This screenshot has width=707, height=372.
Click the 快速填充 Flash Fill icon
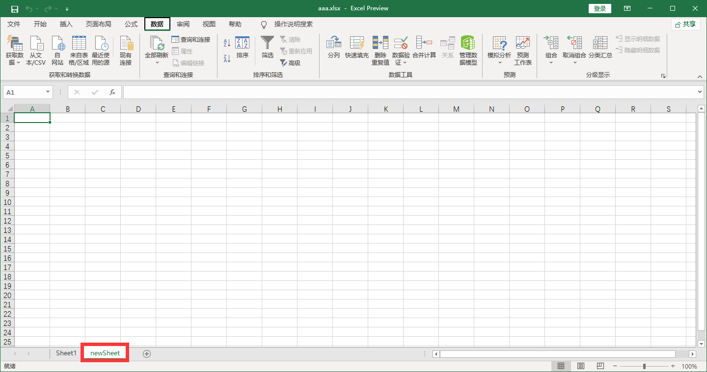356,44
